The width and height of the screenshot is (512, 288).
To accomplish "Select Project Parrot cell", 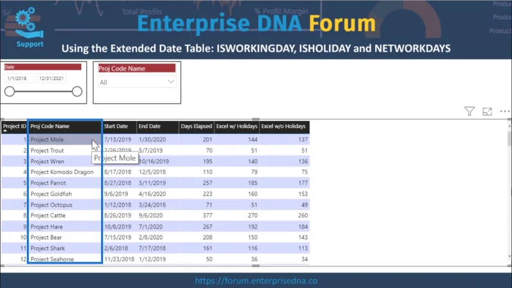I will [49, 183].
